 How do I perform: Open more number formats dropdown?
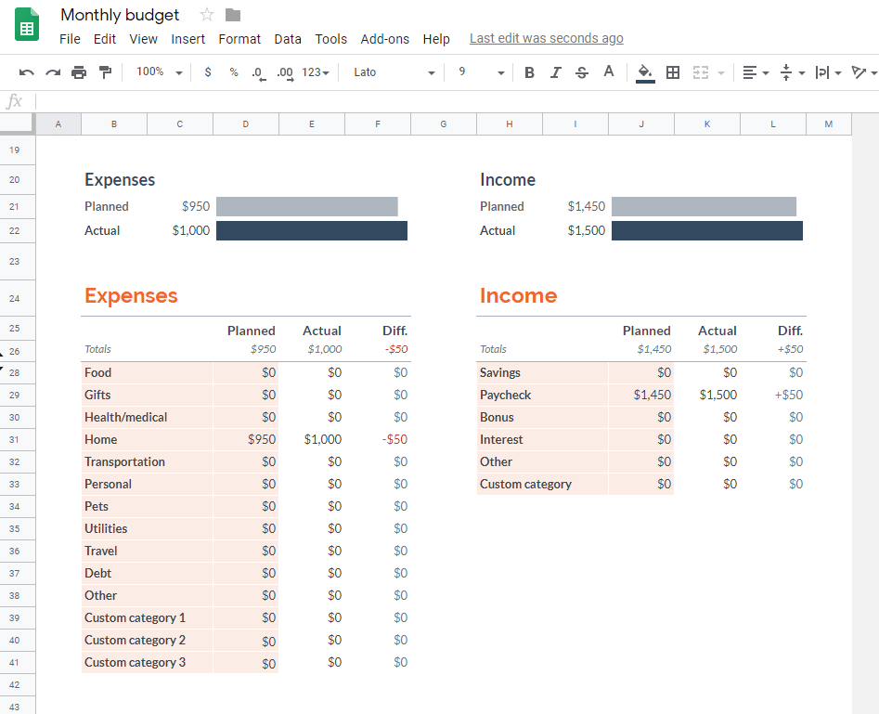coord(315,72)
